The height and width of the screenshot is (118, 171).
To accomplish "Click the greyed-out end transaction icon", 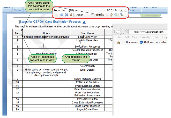I will [107, 15].
